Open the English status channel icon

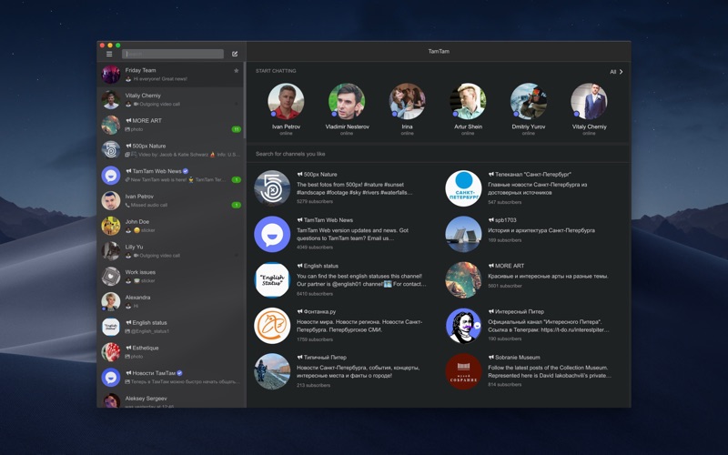(272, 280)
